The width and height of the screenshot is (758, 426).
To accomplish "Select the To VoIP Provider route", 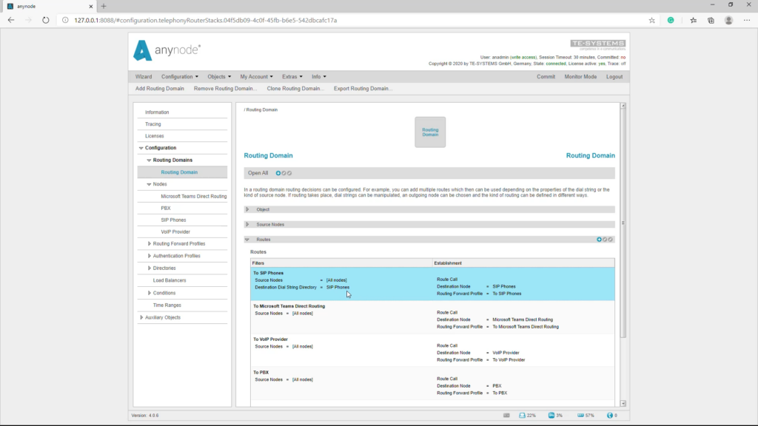I will (x=432, y=350).
